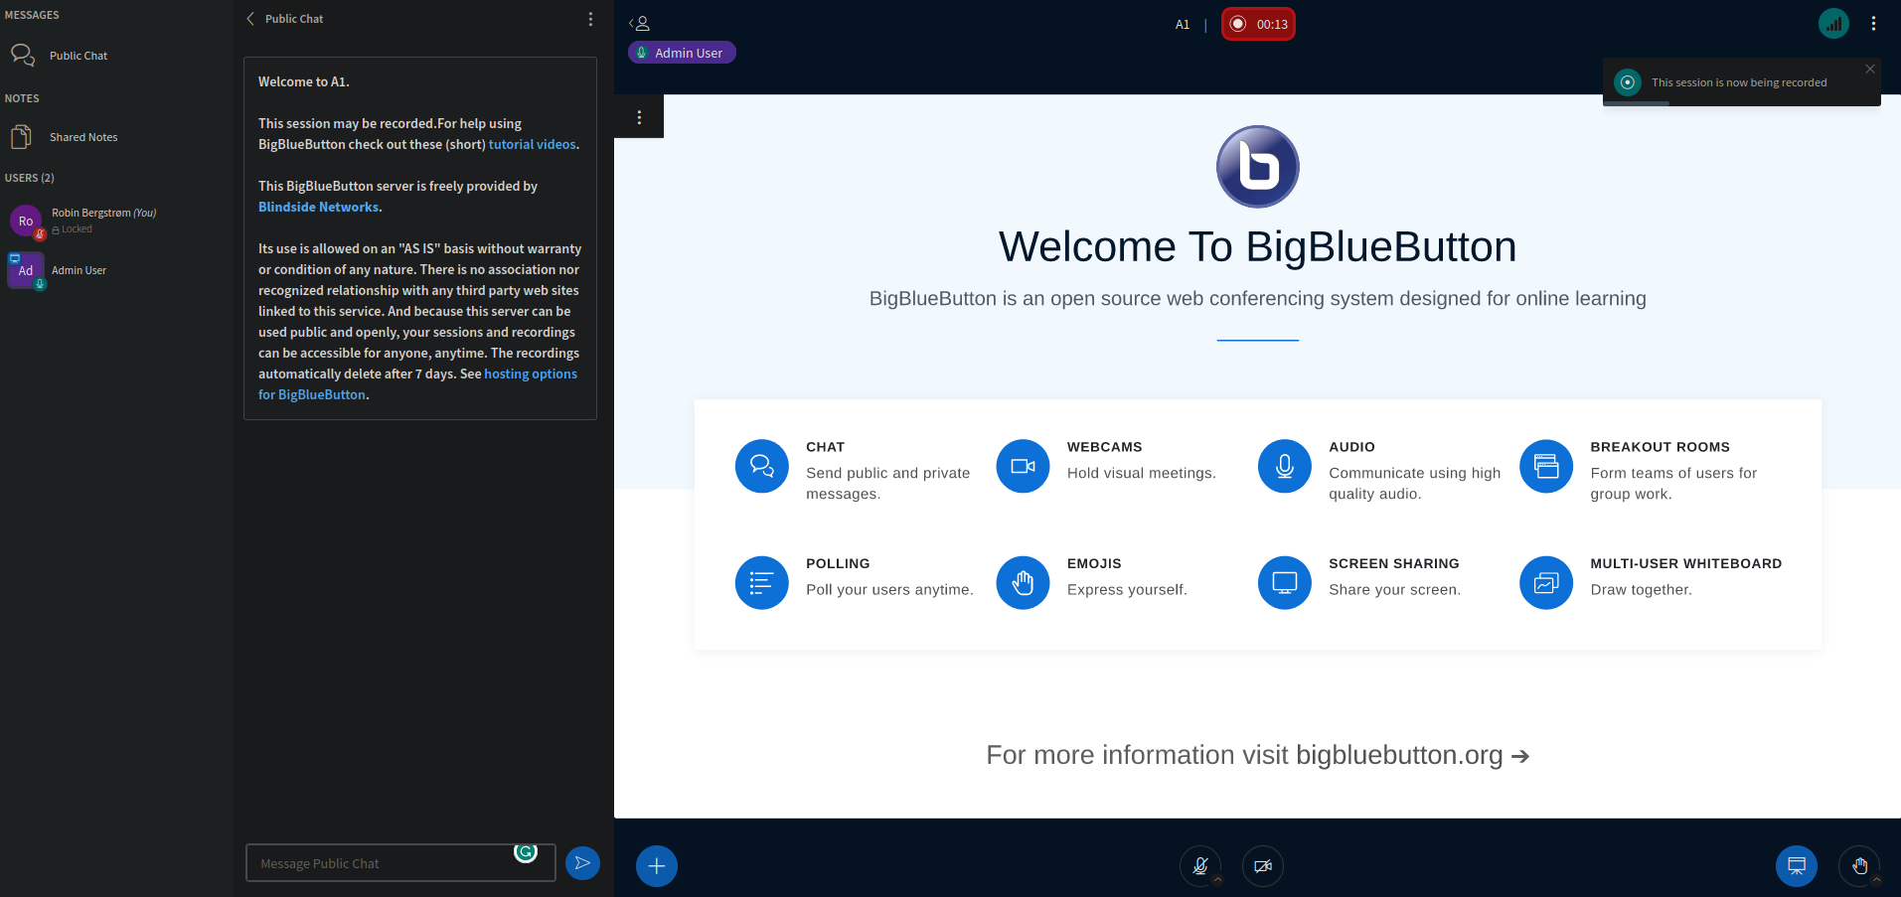Click the Screen Sharing feature icon
The image size is (1901, 897).
(x=1285, y=583)
